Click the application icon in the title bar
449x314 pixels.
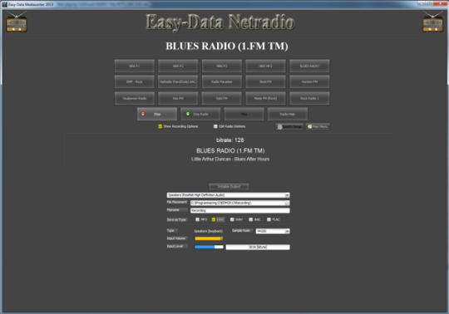click(x=4, y=4)
